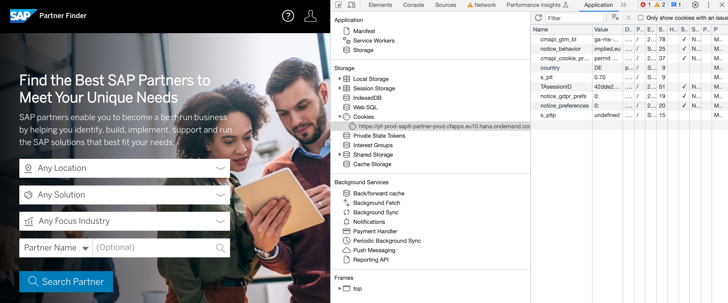This screenshot has height=303, width=728.
Task: Close the DevTools panel
Action: coord(722,5)
